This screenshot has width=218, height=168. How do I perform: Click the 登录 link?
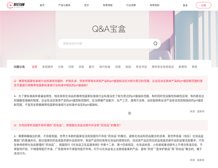pos(185,5)
